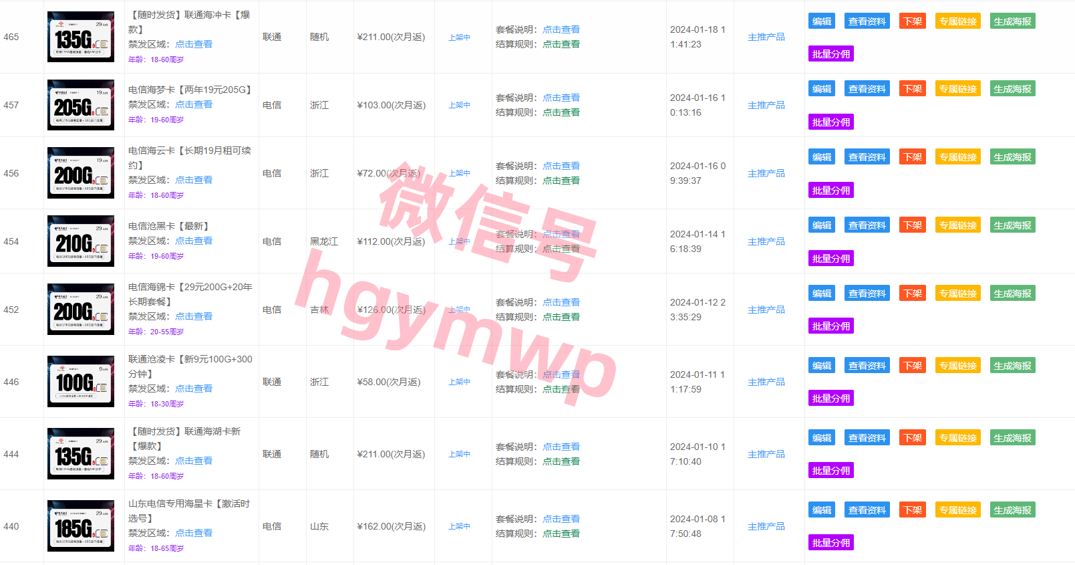
Task: Click 主推产品 link in row 465
Action: 766,37
